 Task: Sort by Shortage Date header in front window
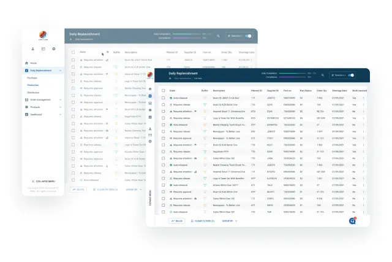tap(339, 90)
